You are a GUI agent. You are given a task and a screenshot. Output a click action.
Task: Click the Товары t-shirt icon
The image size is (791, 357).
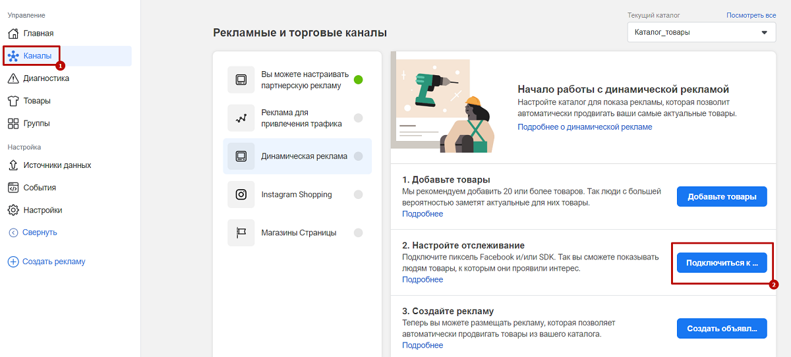click(13, 101)
